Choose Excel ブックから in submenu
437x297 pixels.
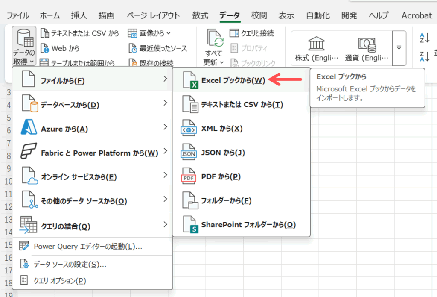pyautogui.click(x=233, y=80)
